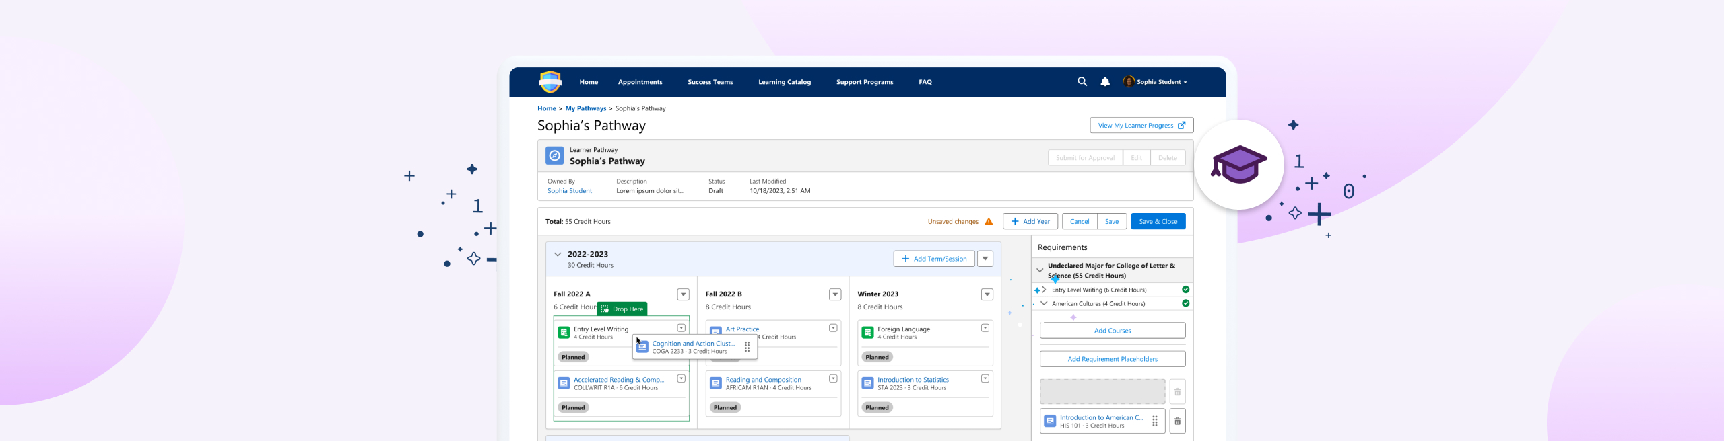Go to the Learning Catalog tab

784,82
